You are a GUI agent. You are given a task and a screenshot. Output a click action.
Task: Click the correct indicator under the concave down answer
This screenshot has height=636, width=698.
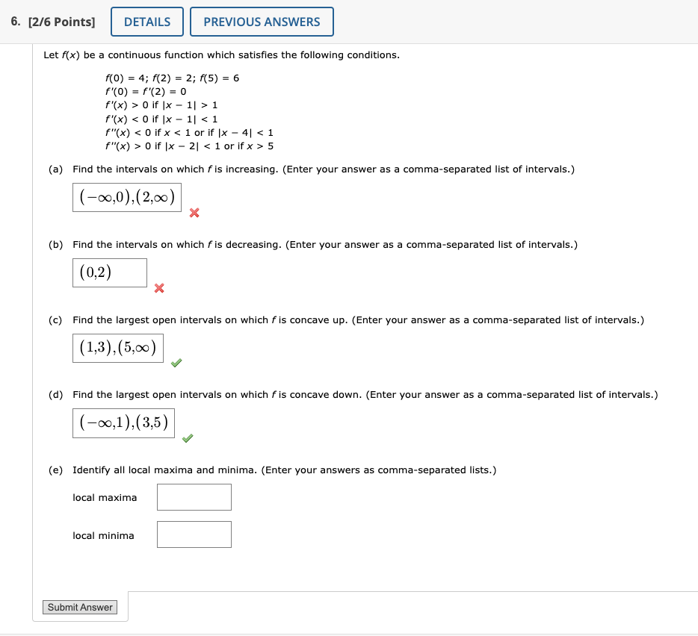187,439
